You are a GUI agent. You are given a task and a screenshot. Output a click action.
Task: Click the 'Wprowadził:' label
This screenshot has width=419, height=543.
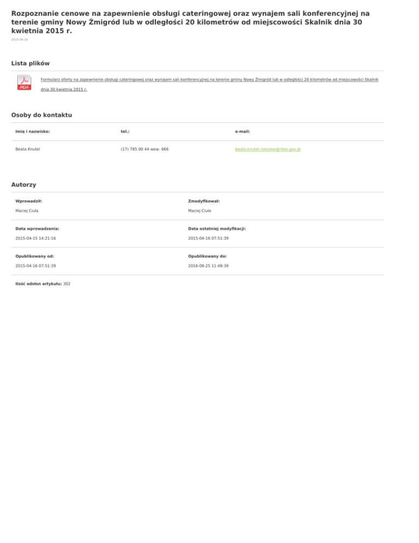[x=29, y=201]
